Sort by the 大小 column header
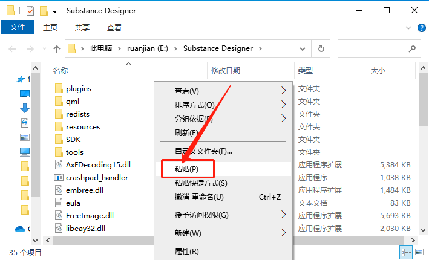429x260 pixels. point(378,71)
